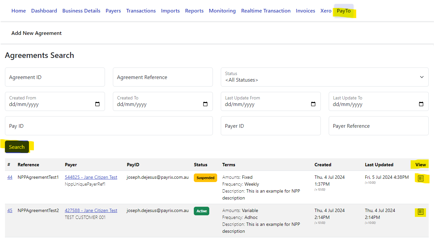
Task: Open calendar picker in Last Update From
Action: point(313,104)
